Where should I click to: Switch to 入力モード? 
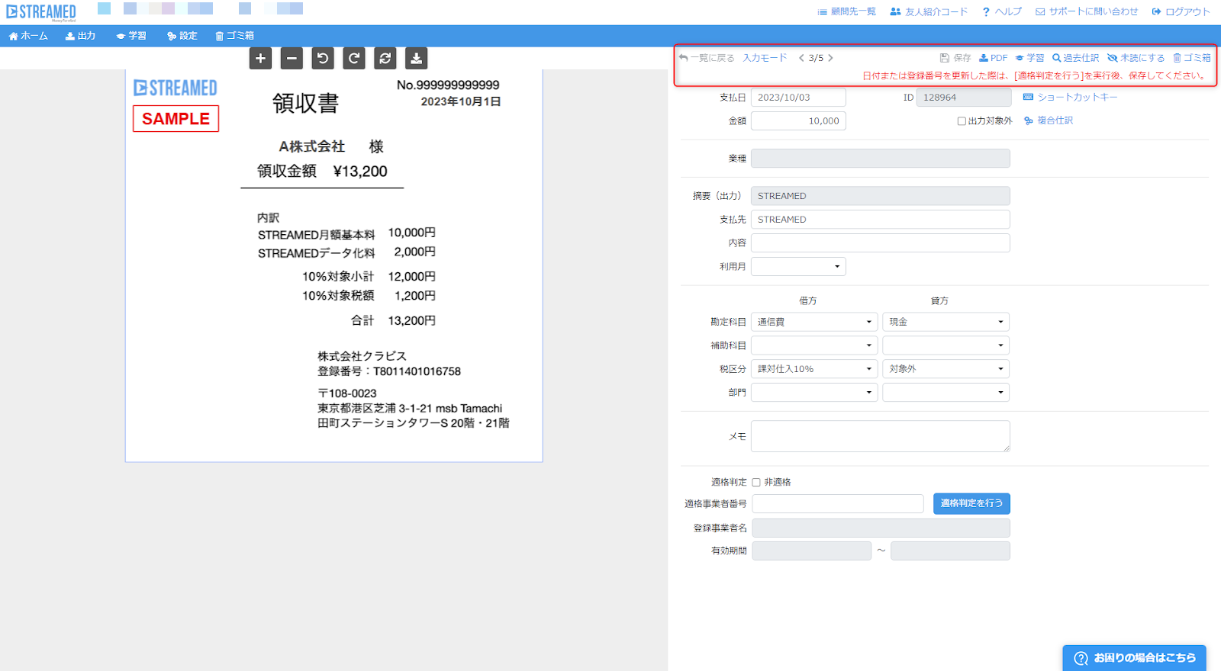(765, 58)
